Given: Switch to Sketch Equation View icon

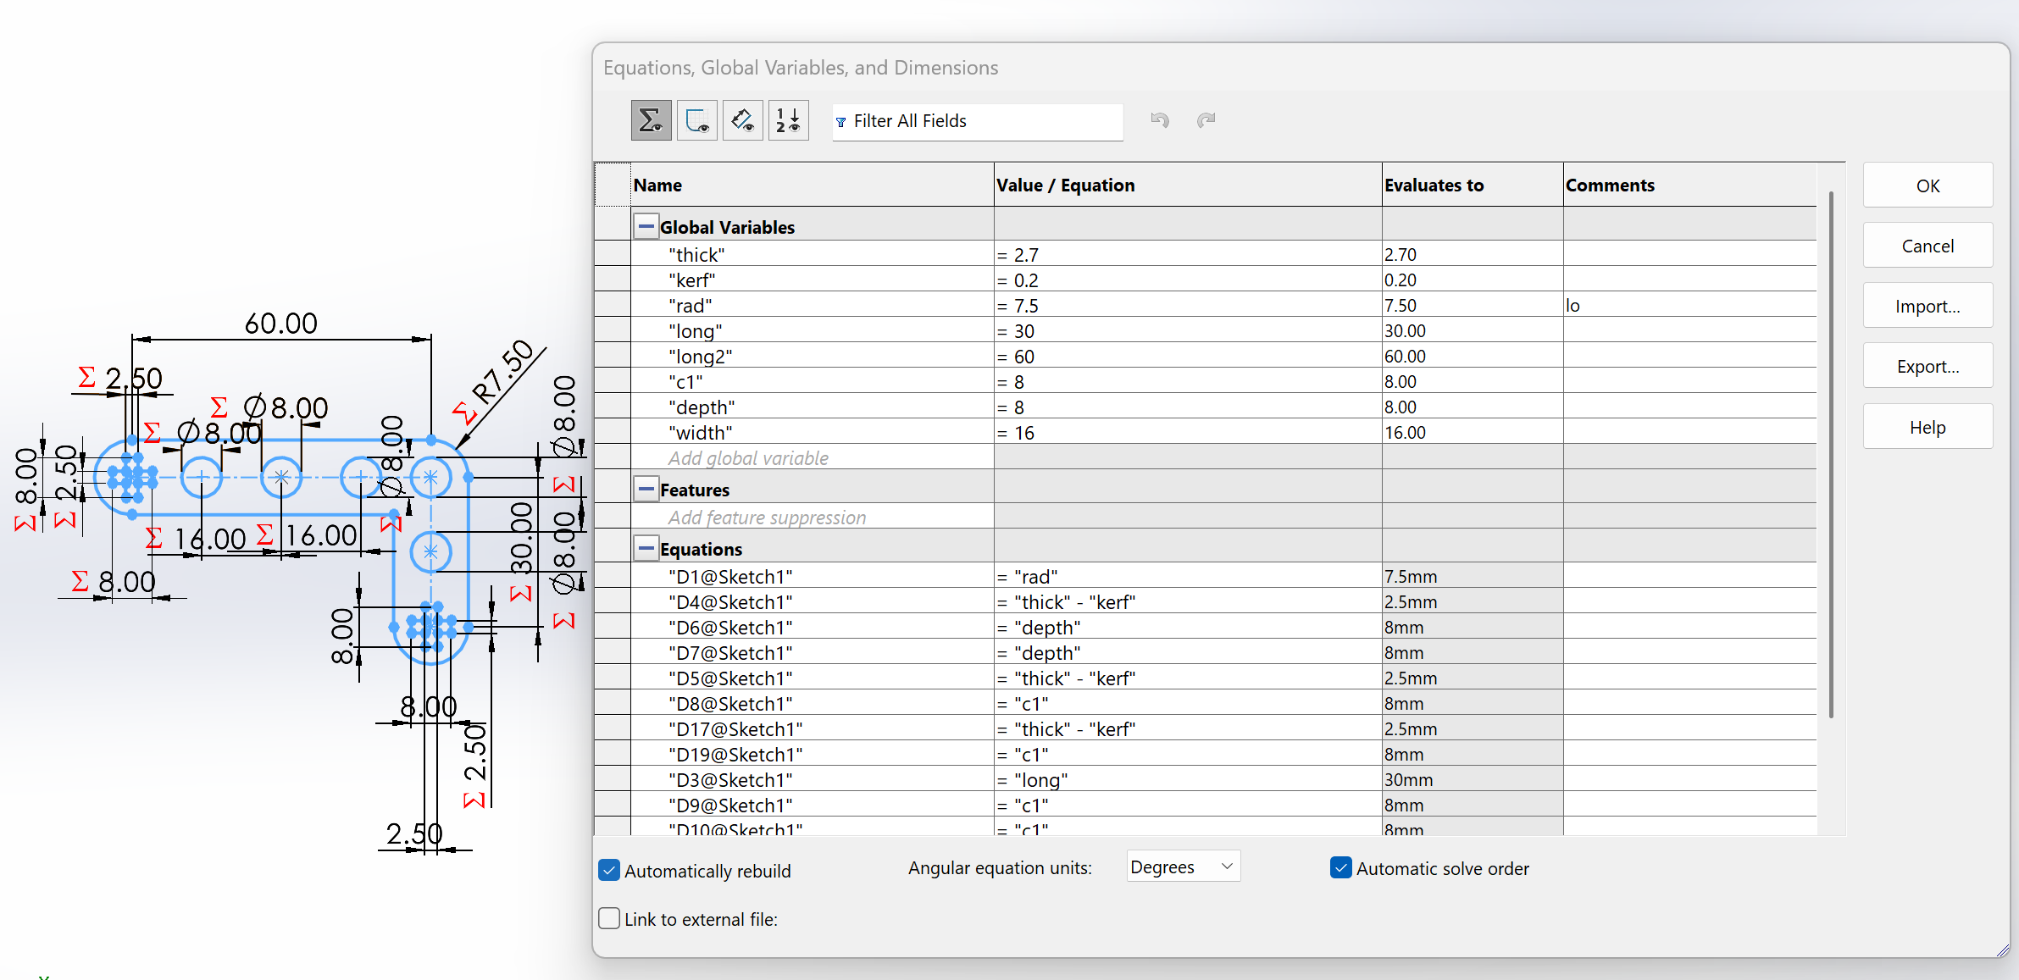Looking at the screenshot, I should [696, 120].
